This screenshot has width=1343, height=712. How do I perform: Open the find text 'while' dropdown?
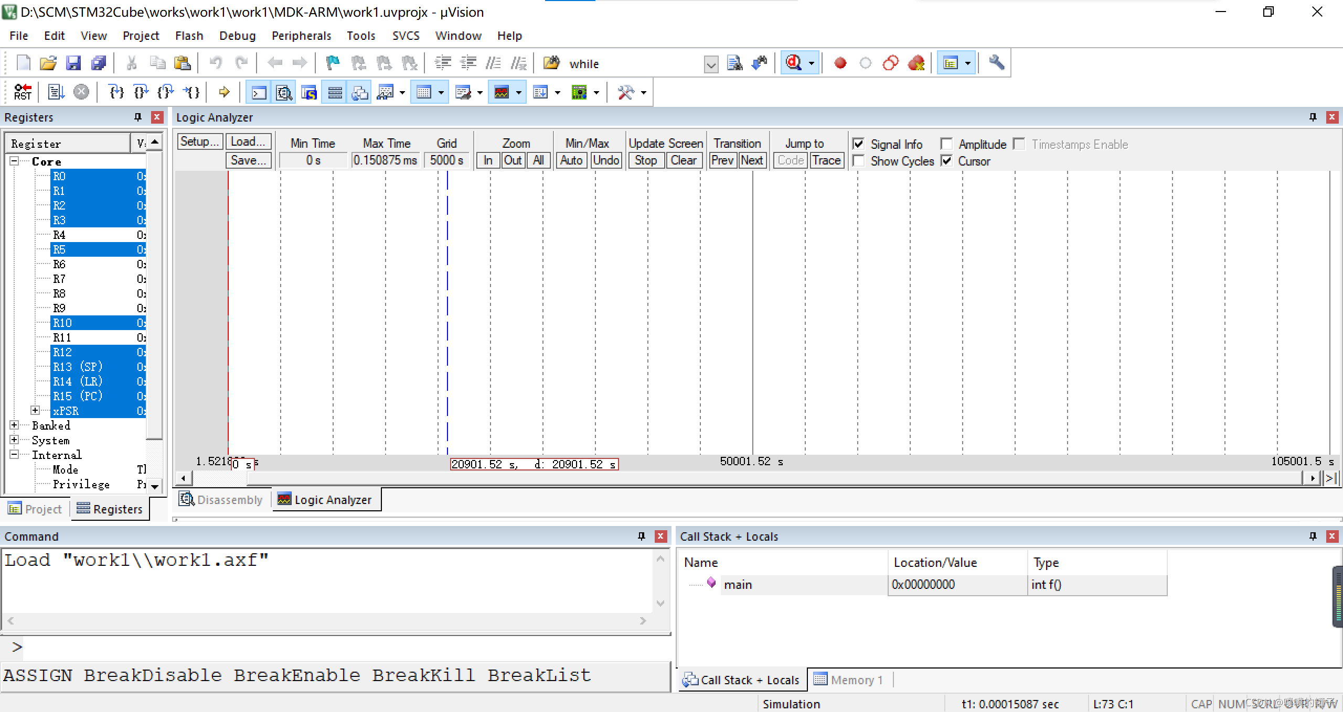(711, 64)
